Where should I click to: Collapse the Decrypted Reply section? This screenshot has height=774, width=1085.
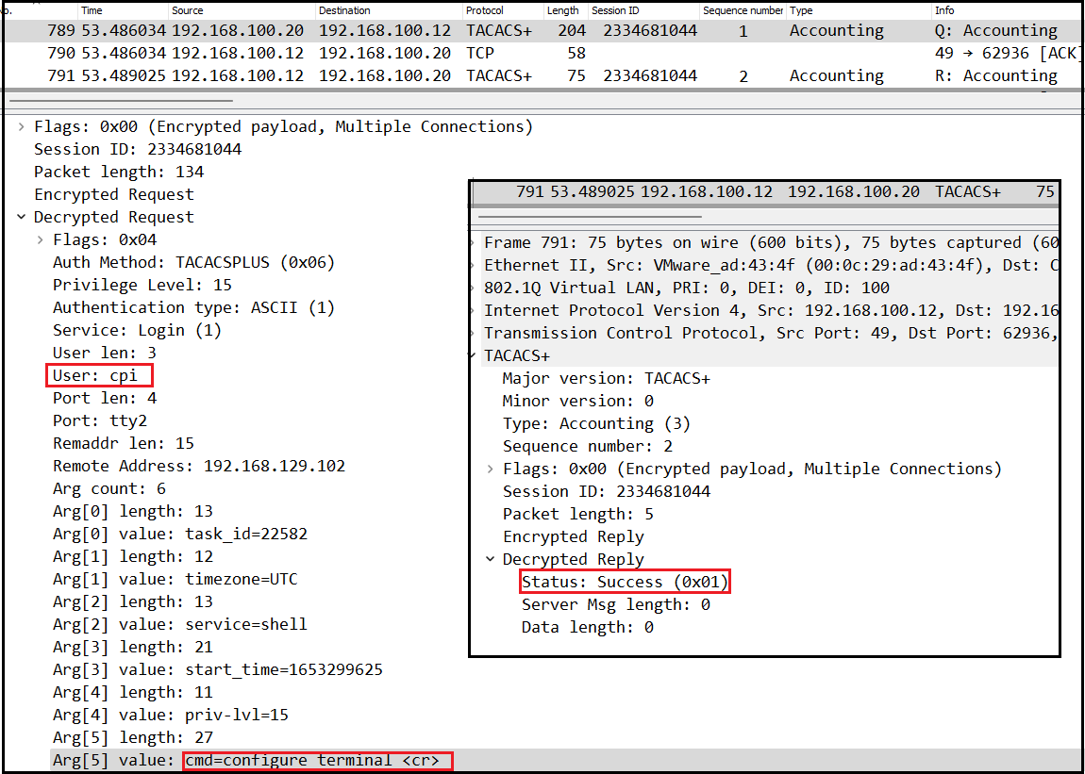point(490,560)
